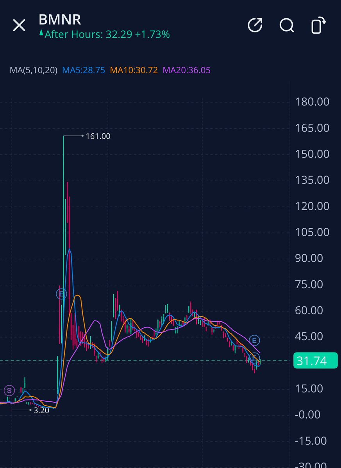Screen dimensions: 341x468
Task: Close the BMNR chart view
Action: 19,25
